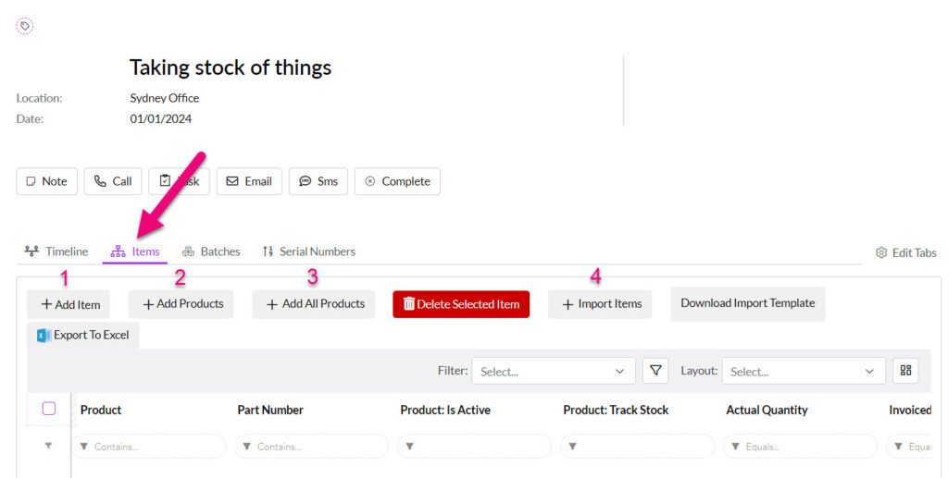Click Download Import Template button
Screen dimensions: 948x478
point(748,303)
